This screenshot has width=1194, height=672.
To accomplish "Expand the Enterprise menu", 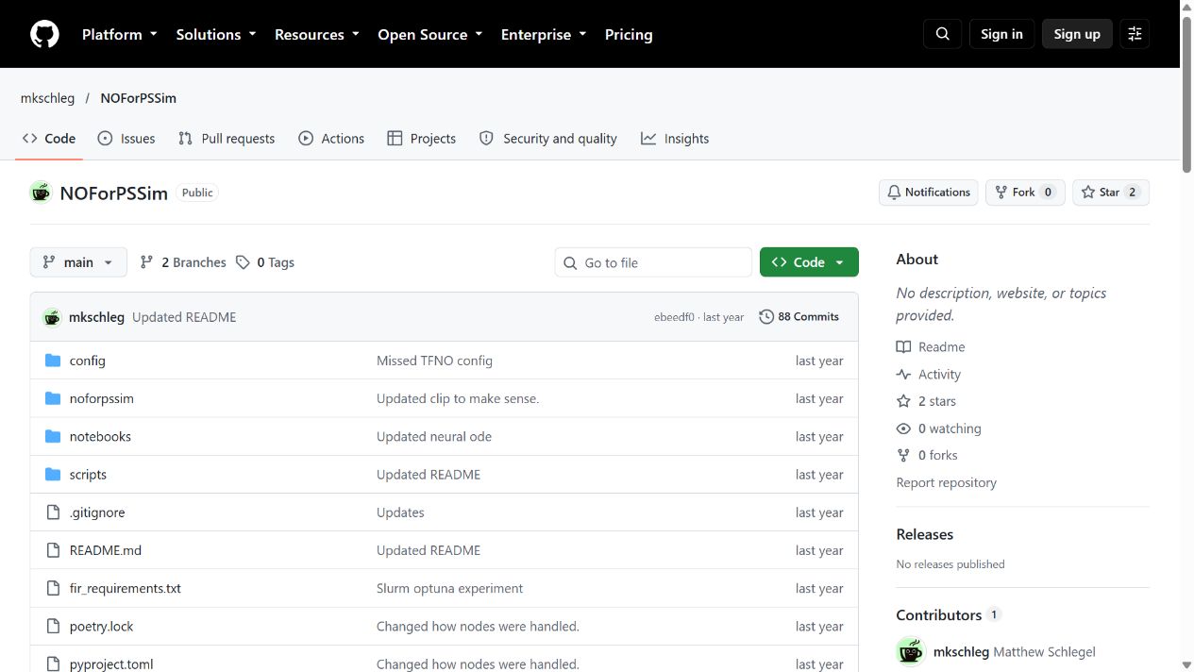I will [544, 34].
